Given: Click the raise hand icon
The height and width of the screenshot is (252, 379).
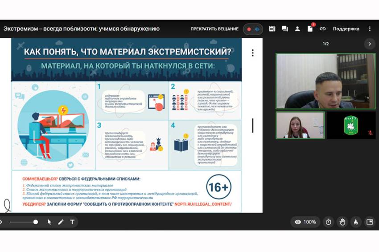Looking at the screenshot, I should tap(342, 222).
